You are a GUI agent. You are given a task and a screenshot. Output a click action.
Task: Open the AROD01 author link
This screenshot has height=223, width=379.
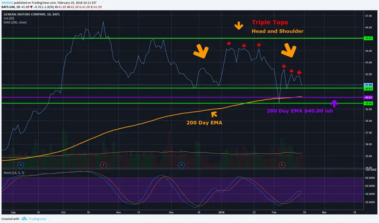coord(7,3)
